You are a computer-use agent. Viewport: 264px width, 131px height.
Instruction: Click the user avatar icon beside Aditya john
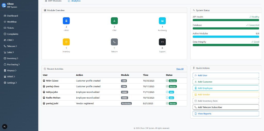(44, 92)
